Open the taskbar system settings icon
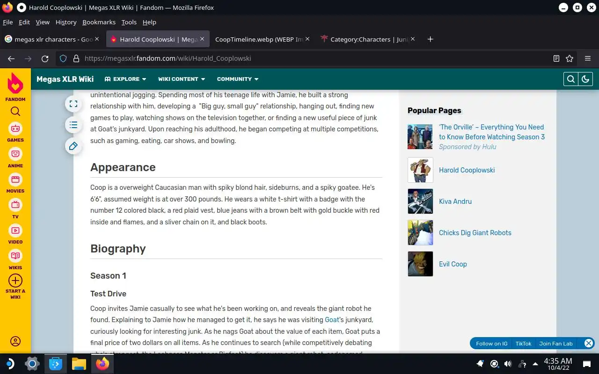599x374 pixels. [x=32, y=364]
